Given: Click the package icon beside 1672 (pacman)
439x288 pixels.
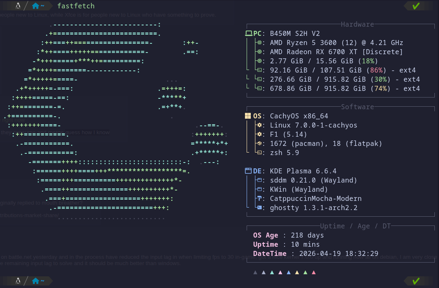Looking at the screenshot, I should coord(260,143).
